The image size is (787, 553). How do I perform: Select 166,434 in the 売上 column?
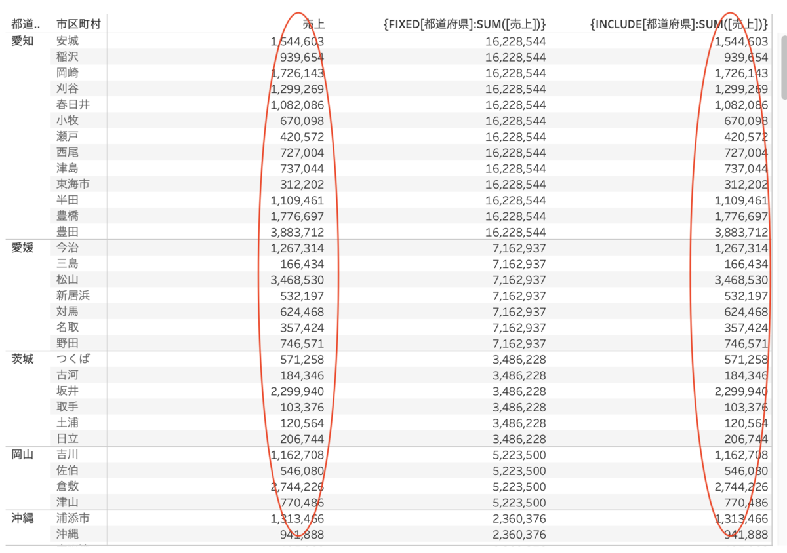tap(302, 263)
